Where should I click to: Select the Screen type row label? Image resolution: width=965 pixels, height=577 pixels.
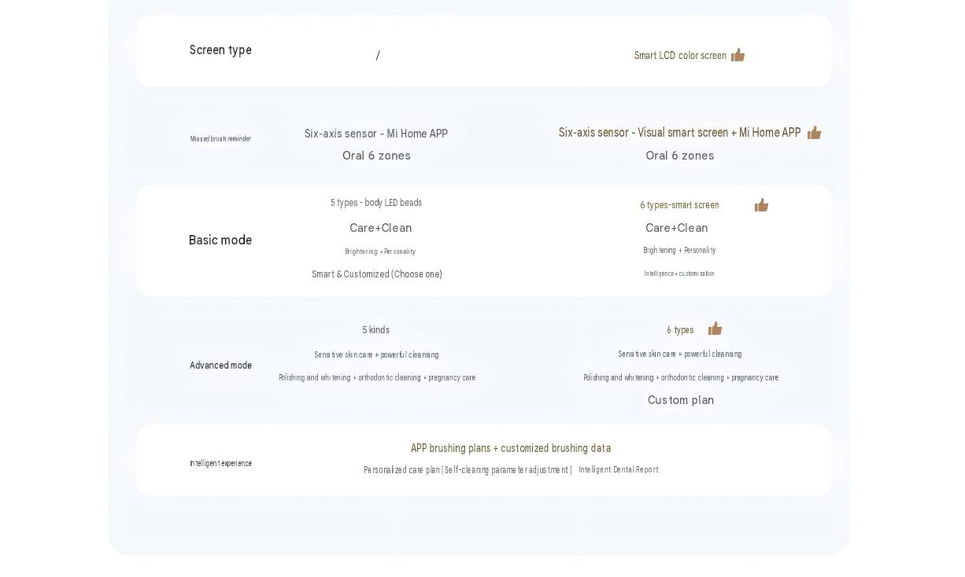coord(220,50)
